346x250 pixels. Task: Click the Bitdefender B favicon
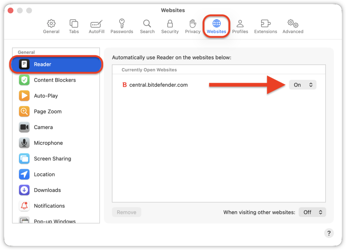(x=124, y=85)
